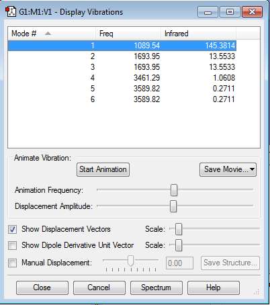270x305 pixels.
Task: Select mode 6 with frequency 3589.82
Action: pos(122,99)
